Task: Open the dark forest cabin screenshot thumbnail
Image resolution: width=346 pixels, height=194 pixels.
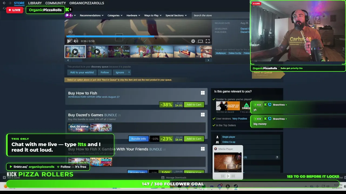Action: [x=119, y=52]
